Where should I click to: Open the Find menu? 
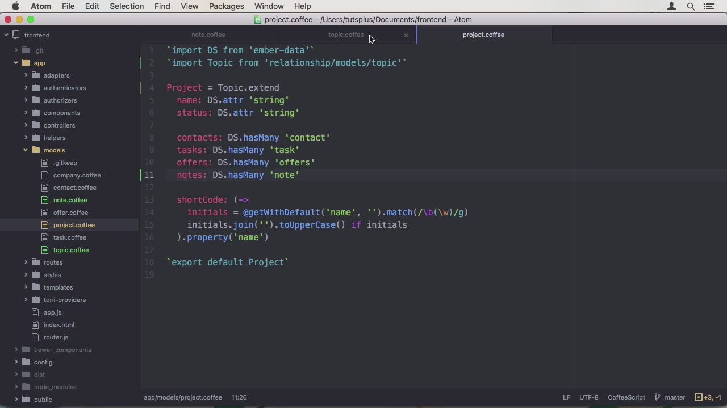(x=162, y=6)
